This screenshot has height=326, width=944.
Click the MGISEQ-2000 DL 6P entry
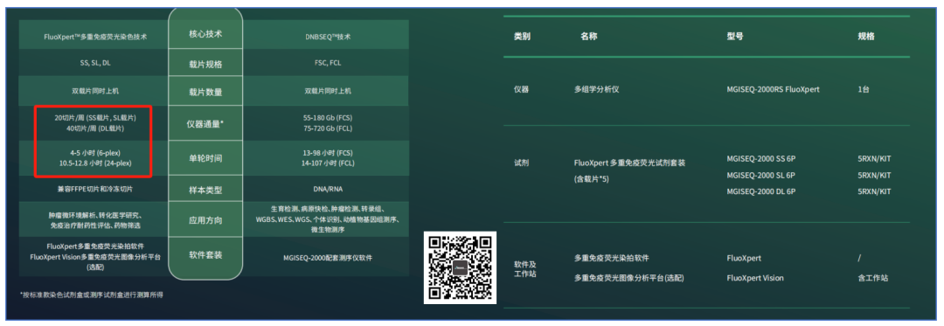click(x=761, y=191)
